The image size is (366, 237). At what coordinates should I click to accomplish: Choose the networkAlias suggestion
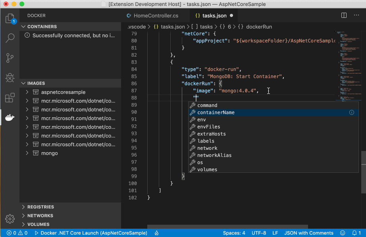pyautogui.click(x=274, y=155)
